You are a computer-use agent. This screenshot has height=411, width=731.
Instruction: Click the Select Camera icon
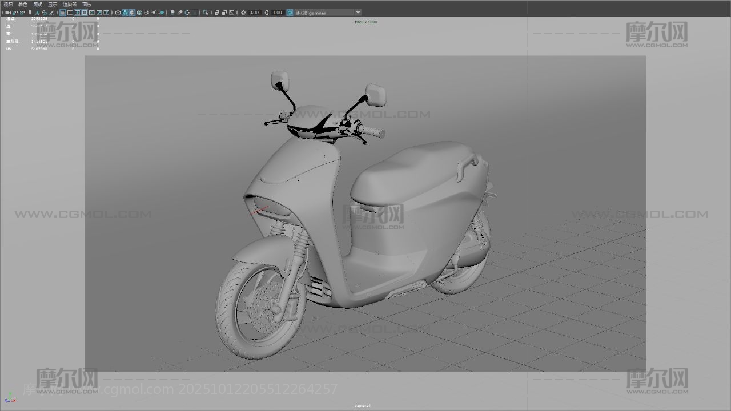[8, 13]
